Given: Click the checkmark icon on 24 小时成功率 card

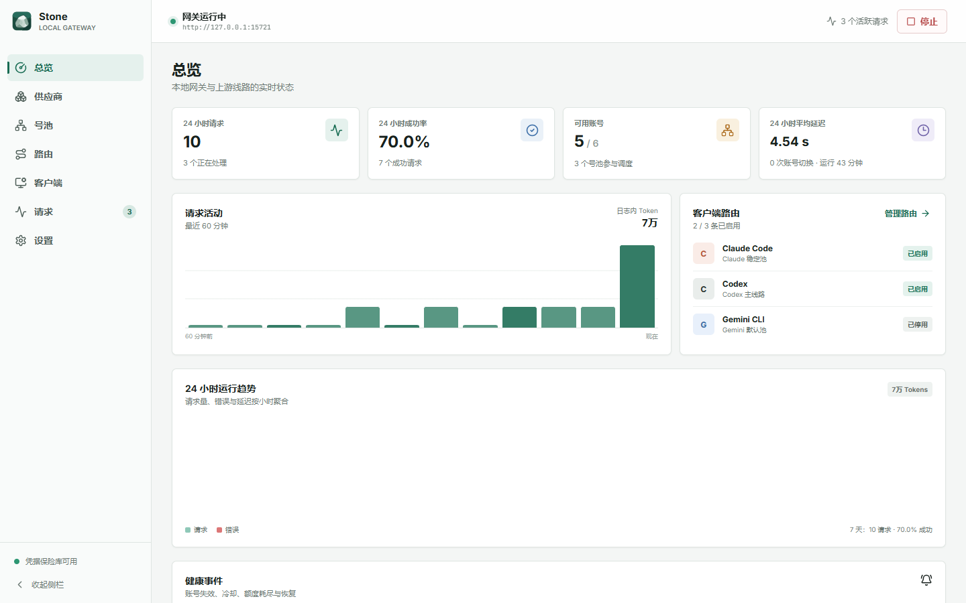Looking at the screenshot, I should [x=532, y=130].
